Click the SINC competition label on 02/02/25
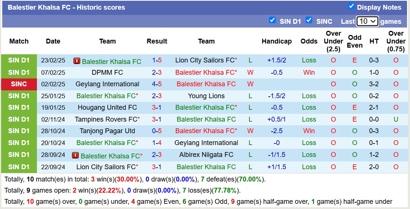Viewport: 410px width, 209px height. (x=19, y=84)
